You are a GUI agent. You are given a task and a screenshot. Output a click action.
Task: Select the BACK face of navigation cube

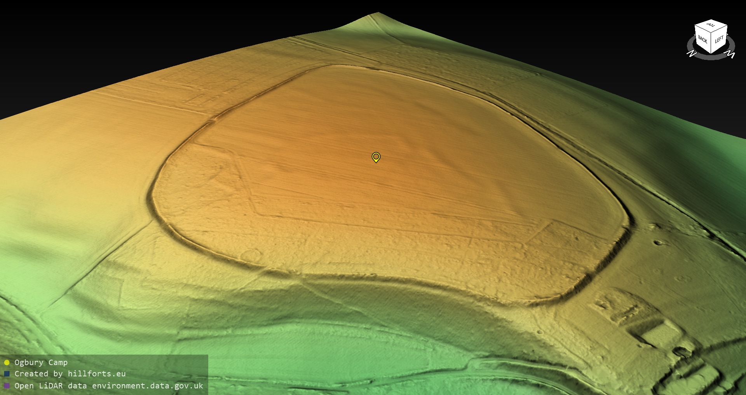702,39
